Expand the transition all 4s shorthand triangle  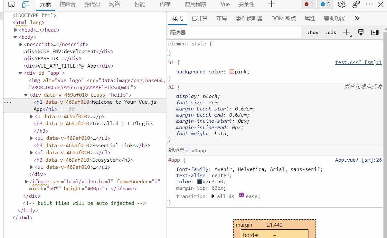pos(213,196)
